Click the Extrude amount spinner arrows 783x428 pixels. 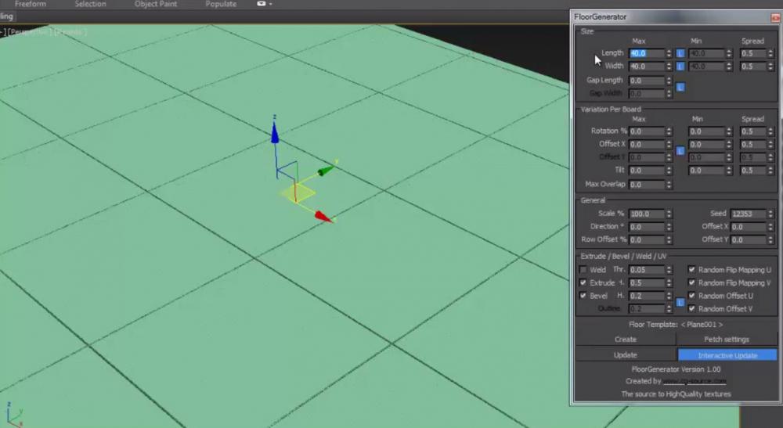tap(669, 282)
